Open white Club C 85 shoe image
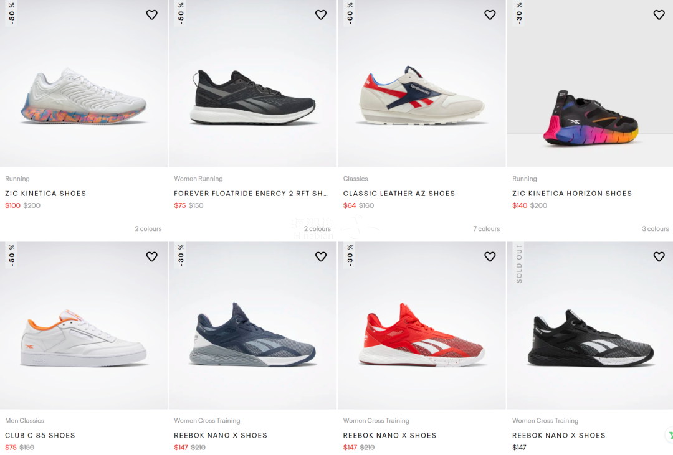 [84, 336]
